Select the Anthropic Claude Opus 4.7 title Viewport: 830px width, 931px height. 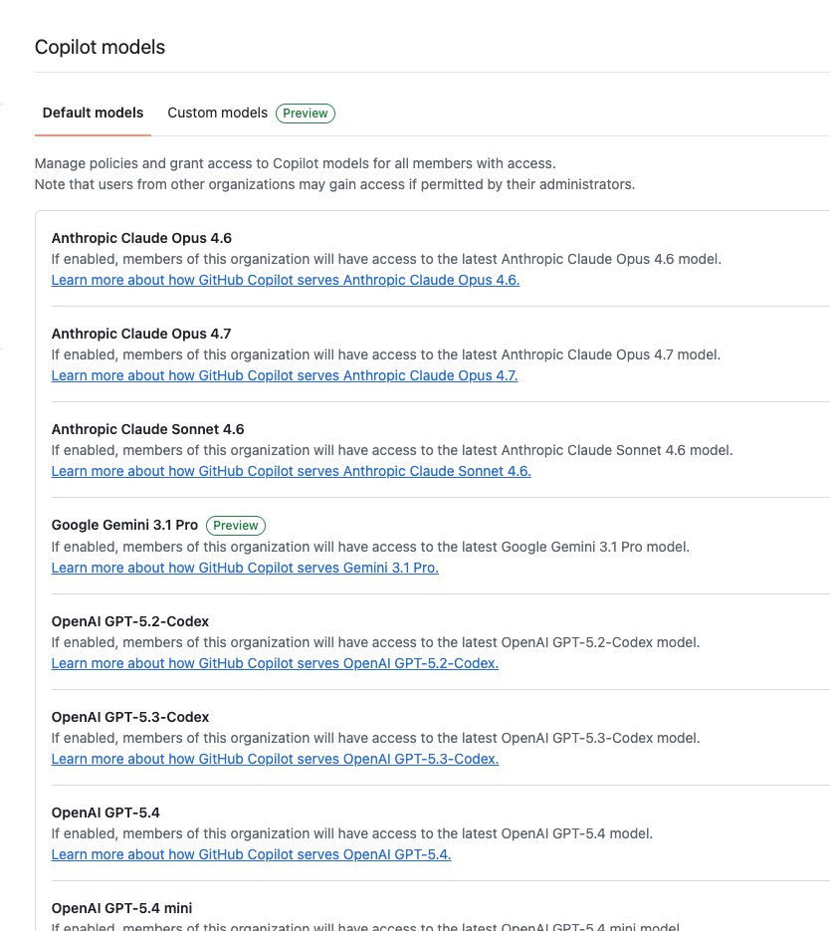(141, 334)
